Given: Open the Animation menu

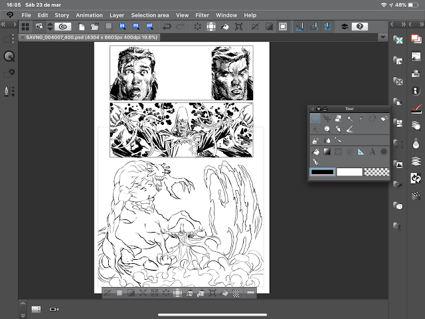Looking at the screenshot, I should 89,15.
